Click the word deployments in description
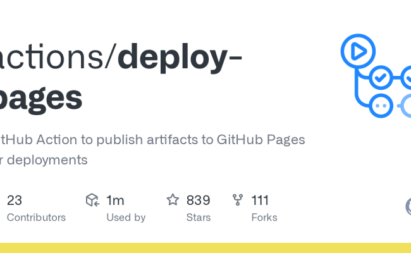 pyautogui.click(x=47, y=160)
